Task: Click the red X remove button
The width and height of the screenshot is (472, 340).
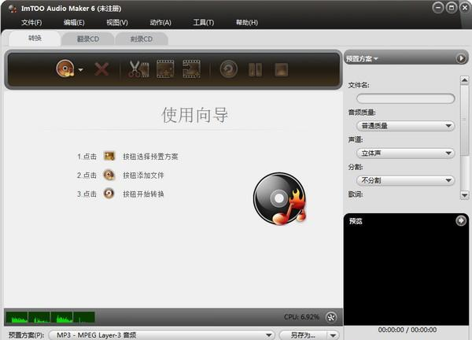Action: click(101, 69)
